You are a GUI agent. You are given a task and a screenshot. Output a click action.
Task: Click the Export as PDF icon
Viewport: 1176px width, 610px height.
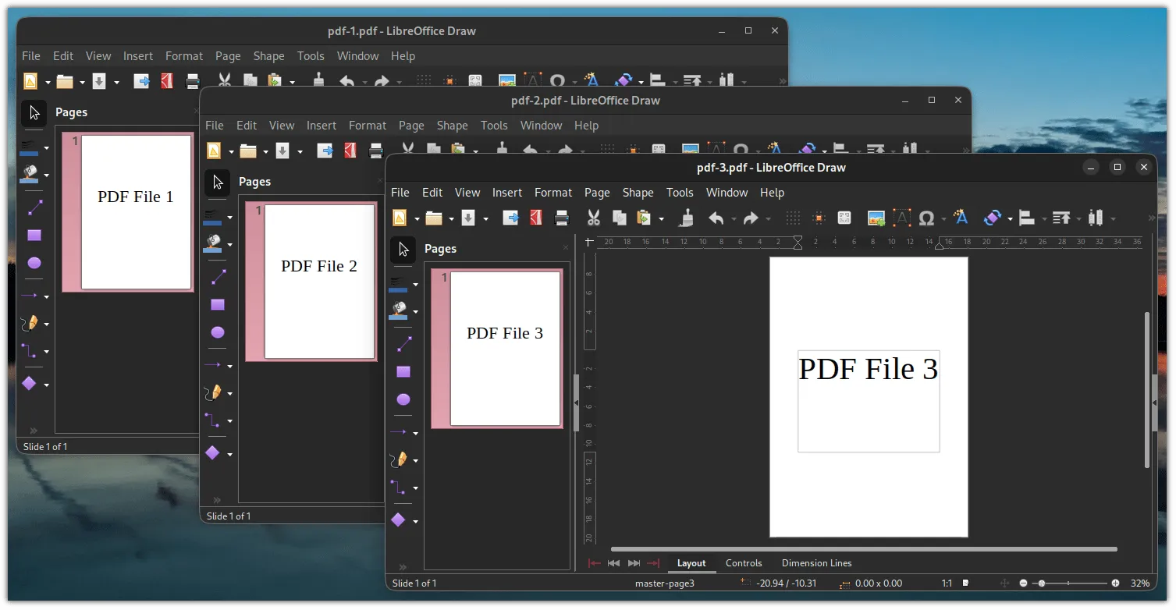coord(536,218)
